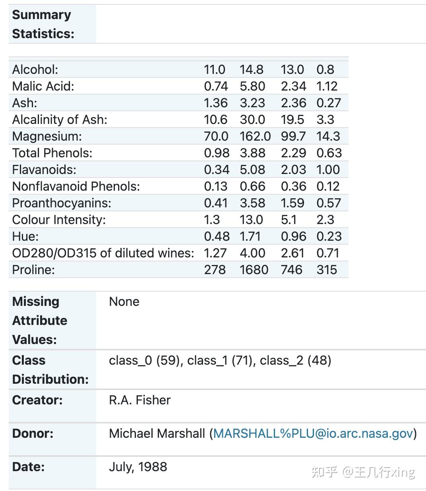Click the date July, 1988

tap(138, 467)
